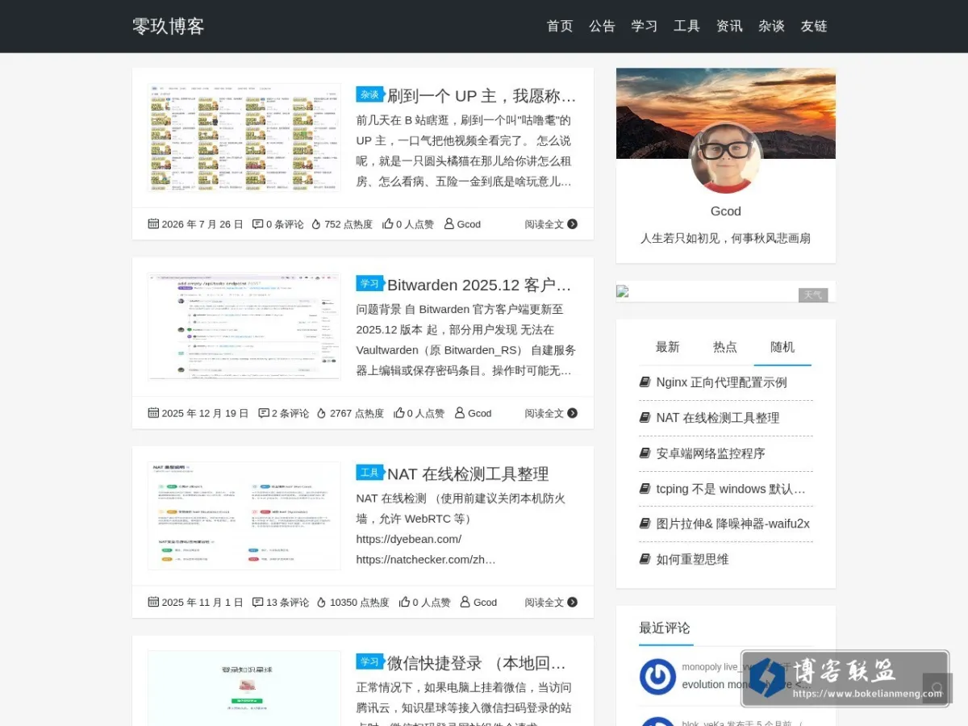The width and height of the screenshot is (968, 726).
Task: Click book icon beside 图片拉伸& 降噪神器-waifu2x
Action: pos(645,524)
